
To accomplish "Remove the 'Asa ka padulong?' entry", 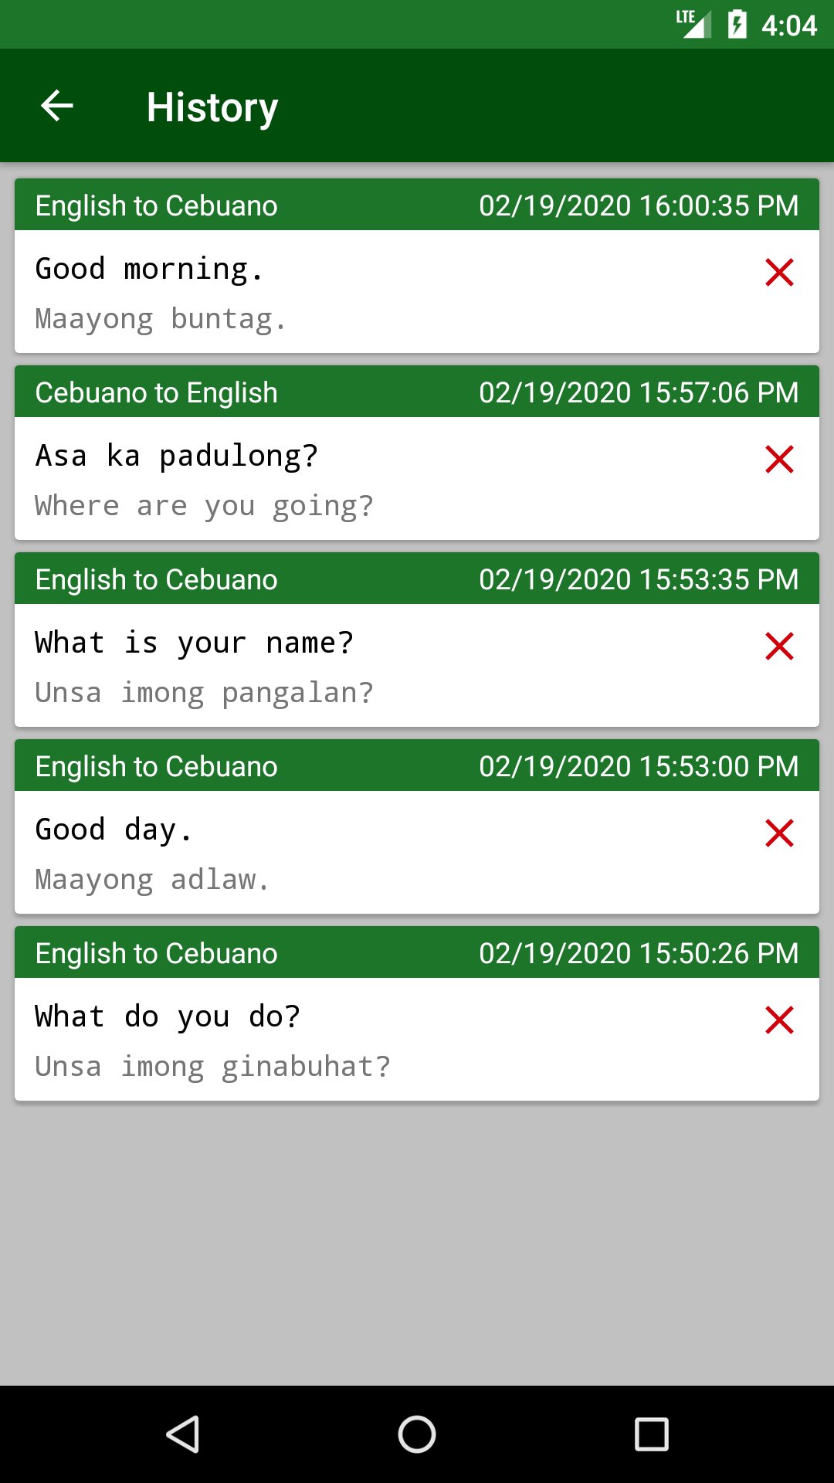I will [x=779, y=459].
